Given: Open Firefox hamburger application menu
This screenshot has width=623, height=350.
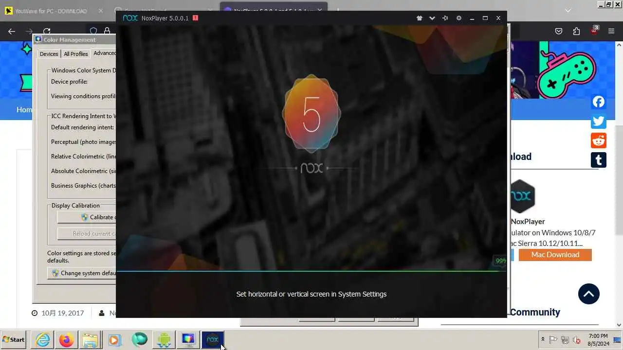Looking at the screenshot, I should pos(611,31).
